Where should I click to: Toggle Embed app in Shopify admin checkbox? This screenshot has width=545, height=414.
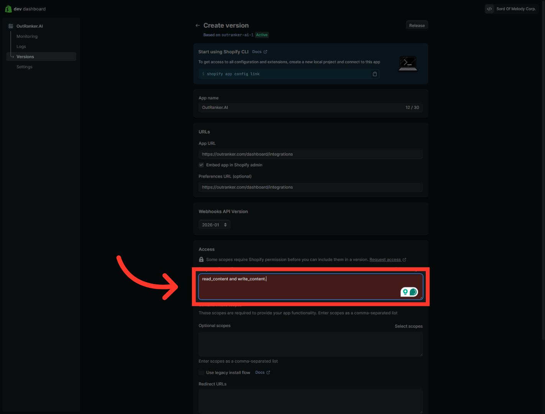pos(201,165)
